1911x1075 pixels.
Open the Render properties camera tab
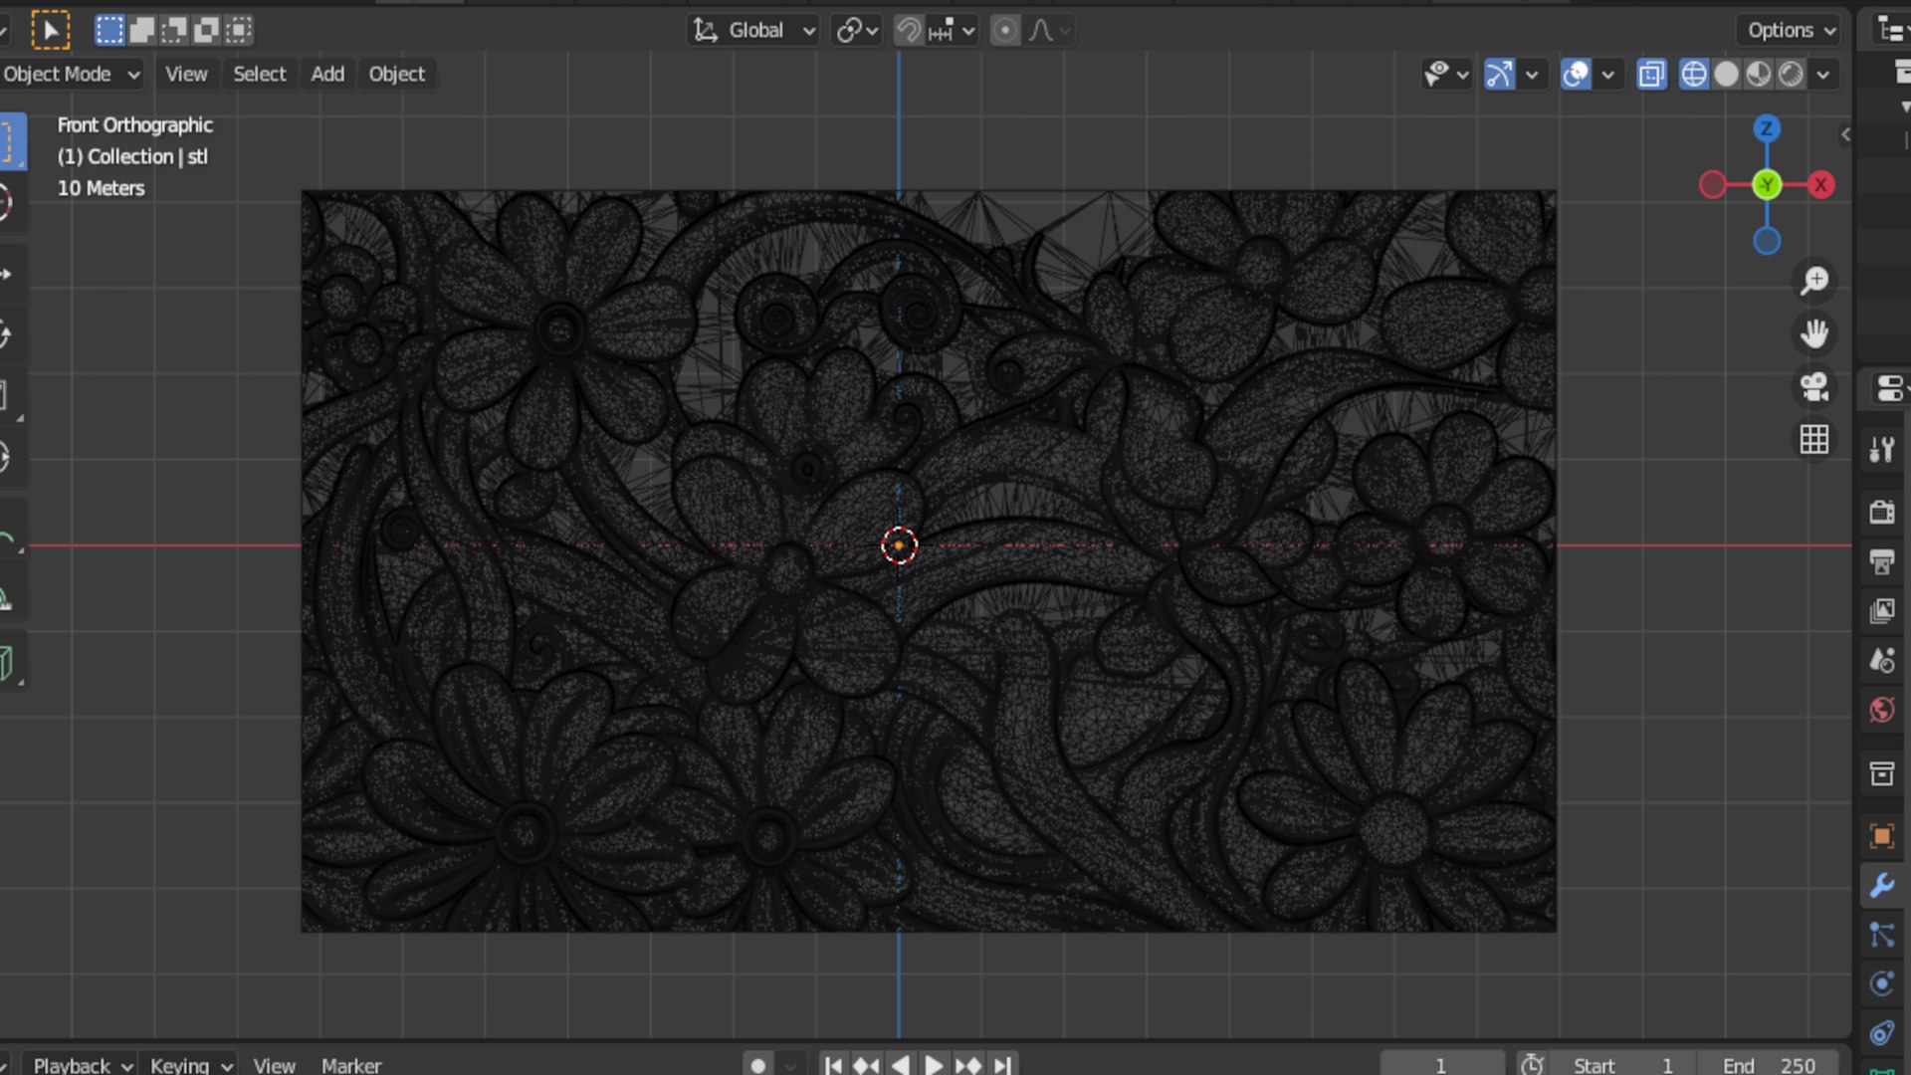pyautogui.click(x=1881, y=513)
